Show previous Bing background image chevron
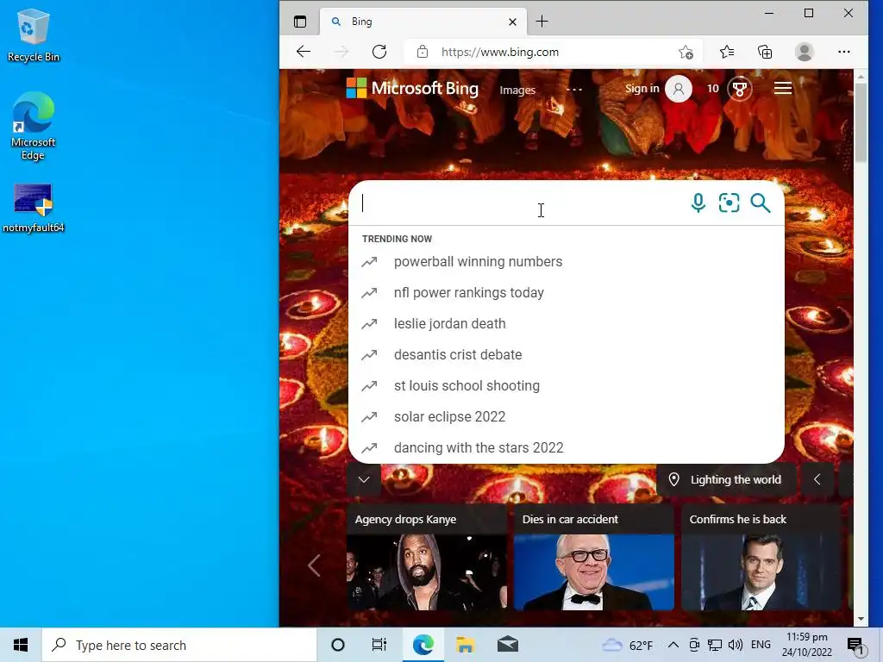The height and width of the screenshot is (662, 883). 817,479
